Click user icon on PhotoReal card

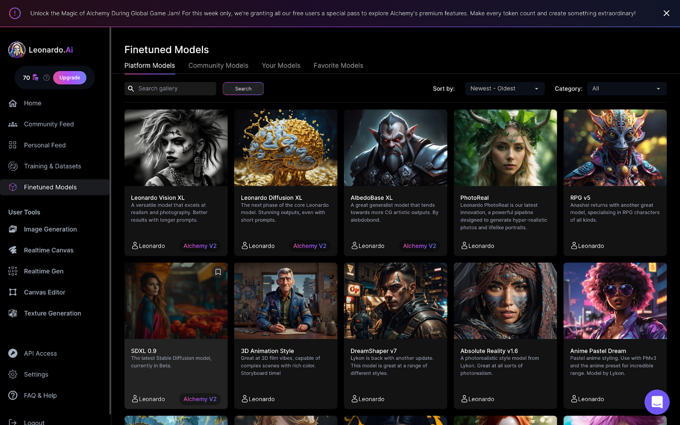(x=464, y=246)
